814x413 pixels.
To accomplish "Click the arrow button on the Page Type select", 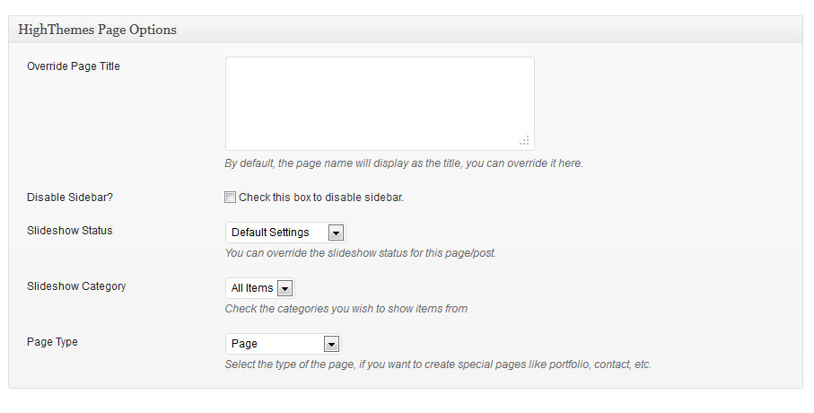I will tap(331, 345).
